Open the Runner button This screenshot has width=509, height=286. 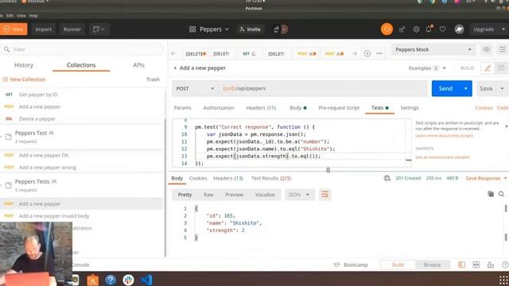[72, 29]
